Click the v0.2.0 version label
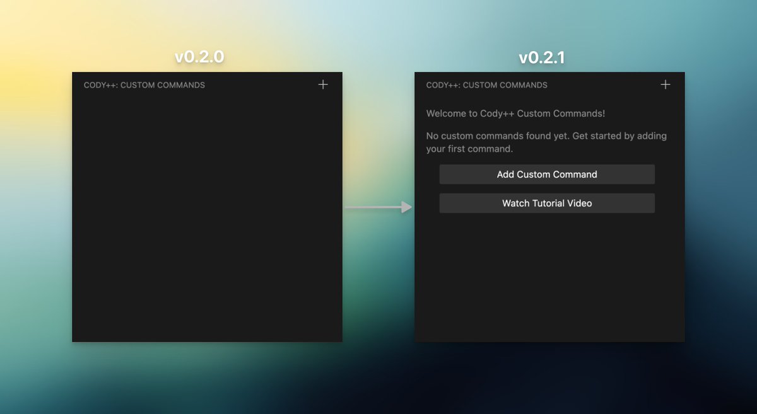 199,57
